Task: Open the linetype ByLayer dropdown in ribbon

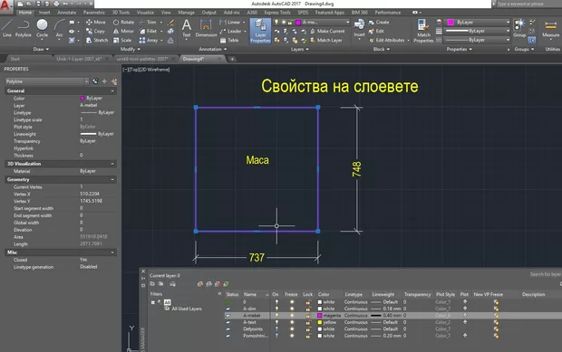Action: click(478, 40)
